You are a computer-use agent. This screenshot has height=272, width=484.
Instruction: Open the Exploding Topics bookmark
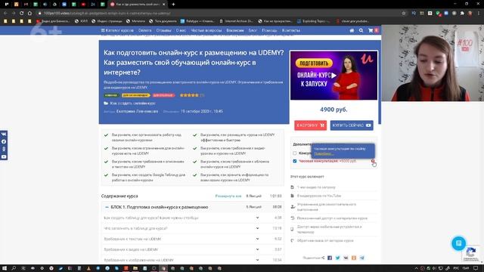(314, 21)
